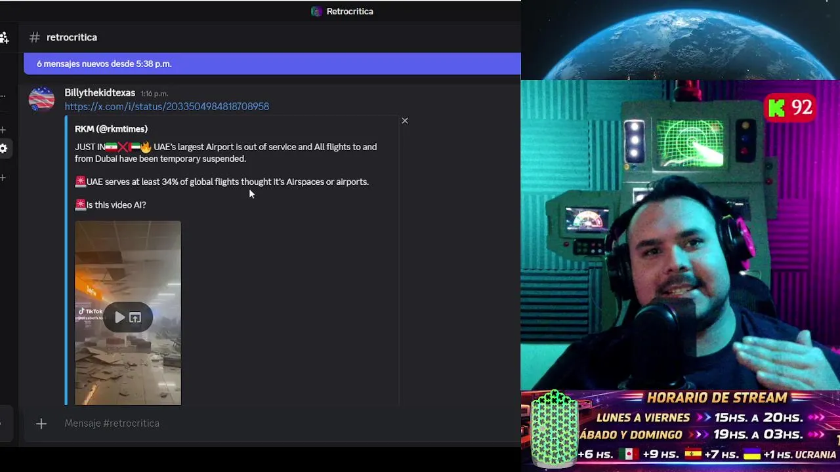This screenshot has width=840, height=472.
Task: Click the 'LUNES A VIERNES' schedule text
Action: [x=643, y=418]
